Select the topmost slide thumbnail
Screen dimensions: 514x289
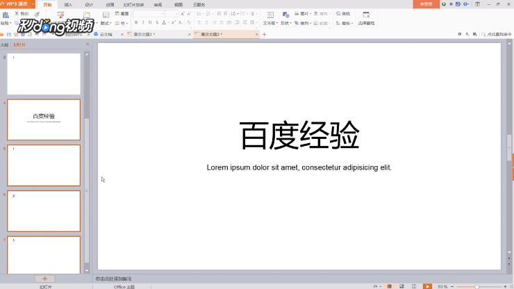click(44, 74)
